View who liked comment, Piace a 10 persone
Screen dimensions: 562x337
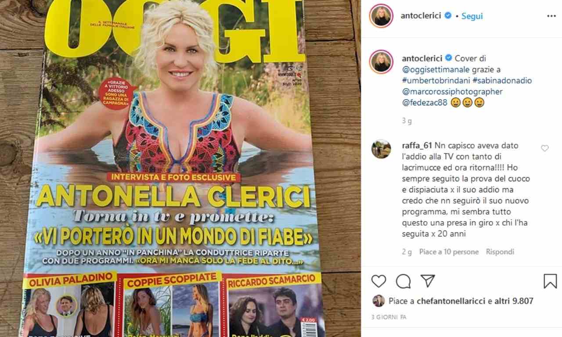pos(449,252)
